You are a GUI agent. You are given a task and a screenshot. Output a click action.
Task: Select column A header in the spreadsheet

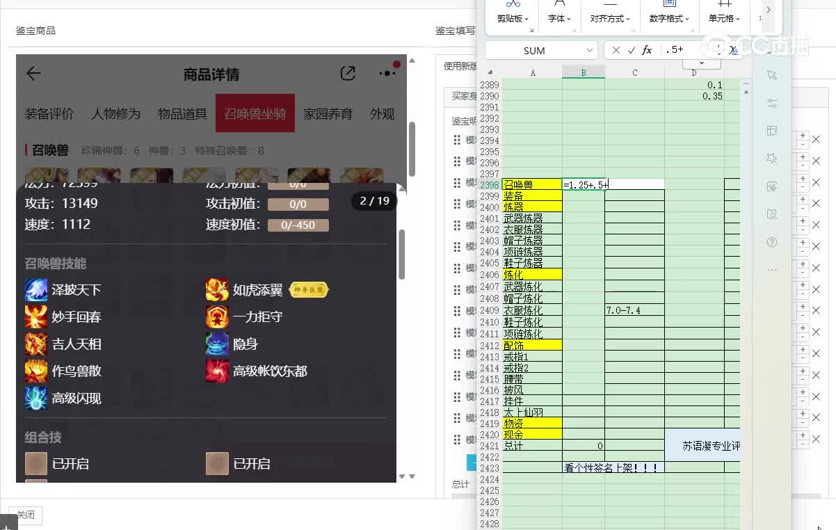(x=533, y=72)
